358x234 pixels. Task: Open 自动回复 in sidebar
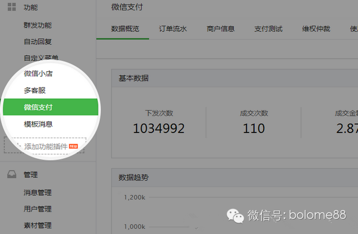coord(37,41)
